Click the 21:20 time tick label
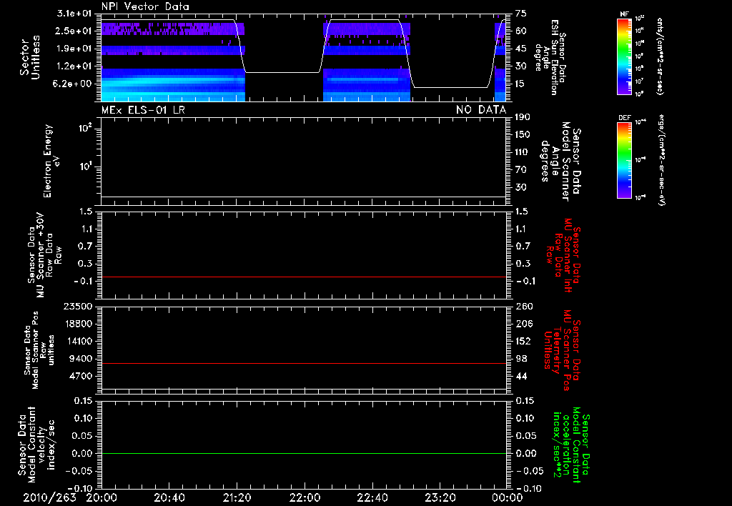The width and height of the screenshot is (732, 506). 237,497
